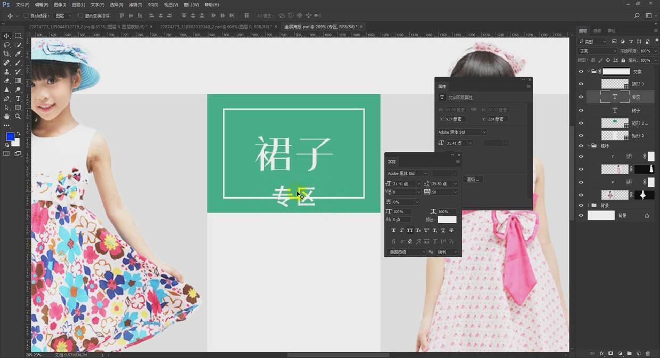This screenshot has width=660, height=358.
Task: Open Adobe 黑体 Std font dropdown in 字符 panel
Action: pyautogui.click(x=407, y=173)
